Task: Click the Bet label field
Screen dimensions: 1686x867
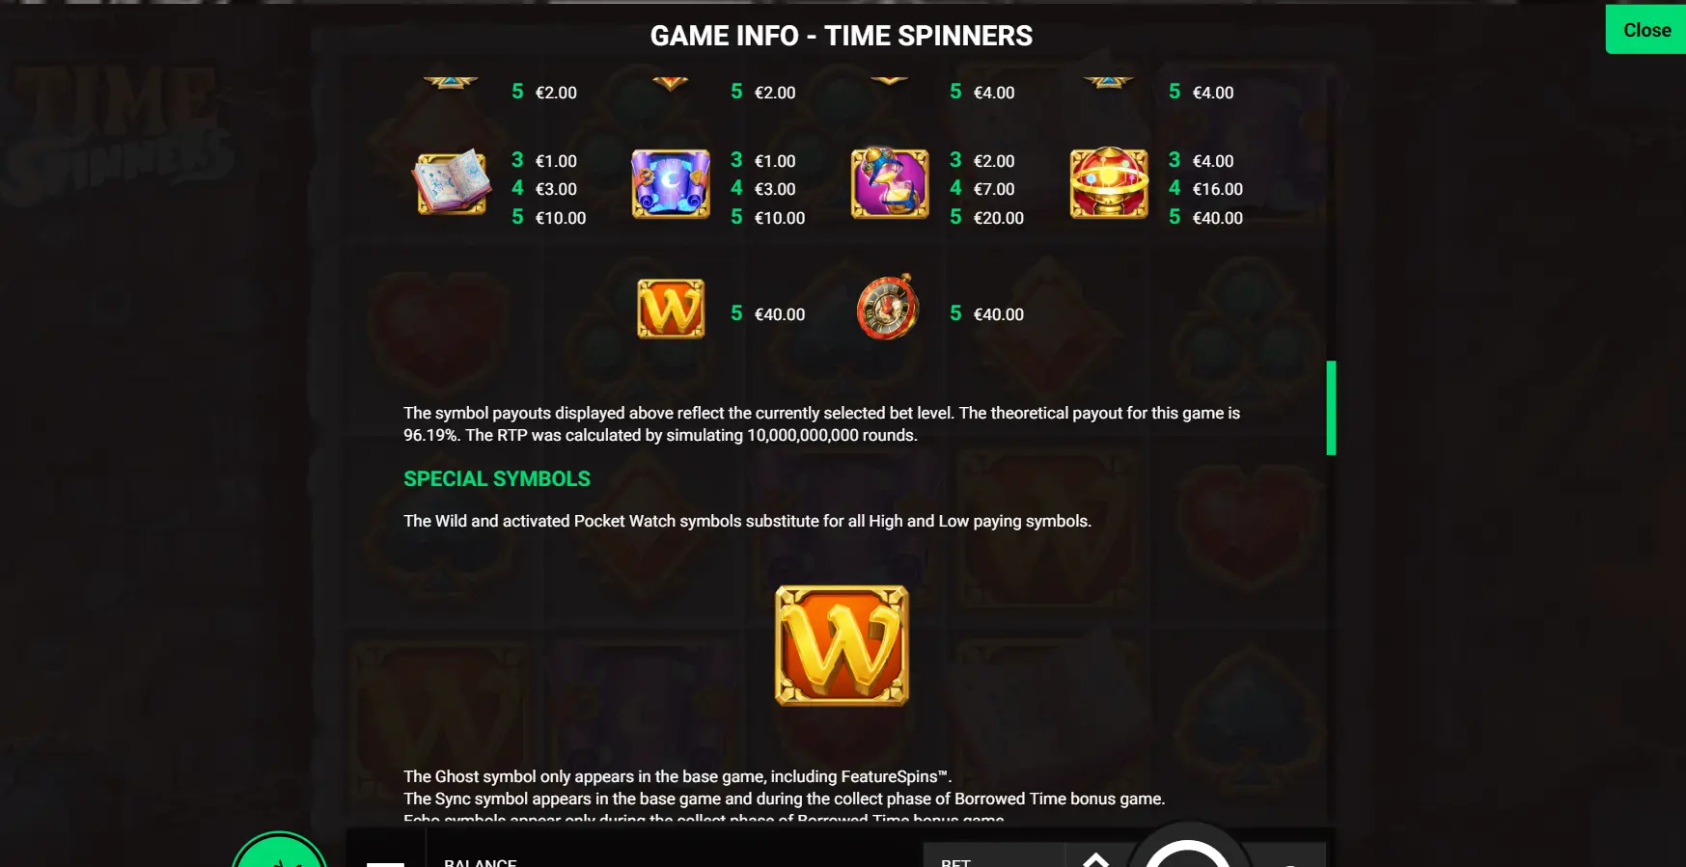Action: point(955,862)
